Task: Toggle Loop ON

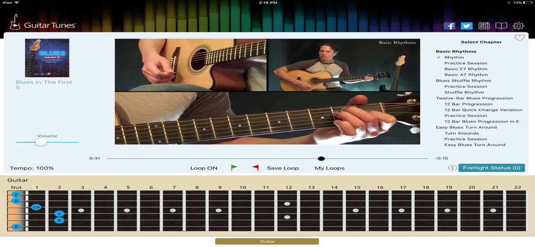Action: tap(204, 168)
